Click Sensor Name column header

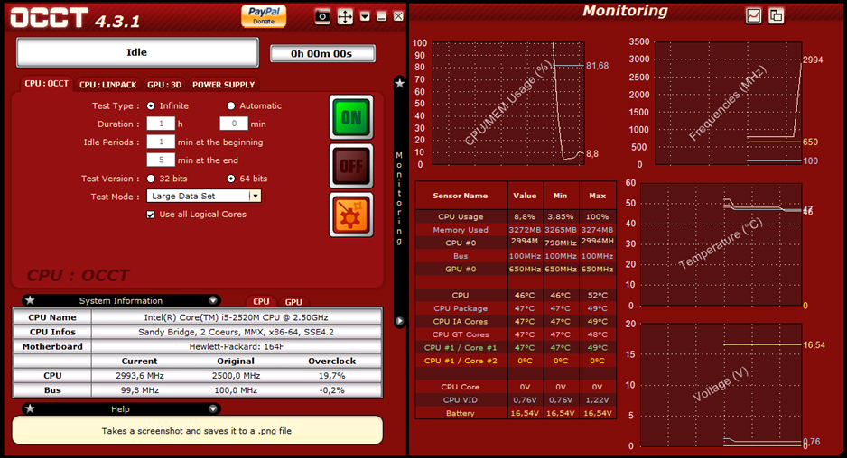coord(461,196)
